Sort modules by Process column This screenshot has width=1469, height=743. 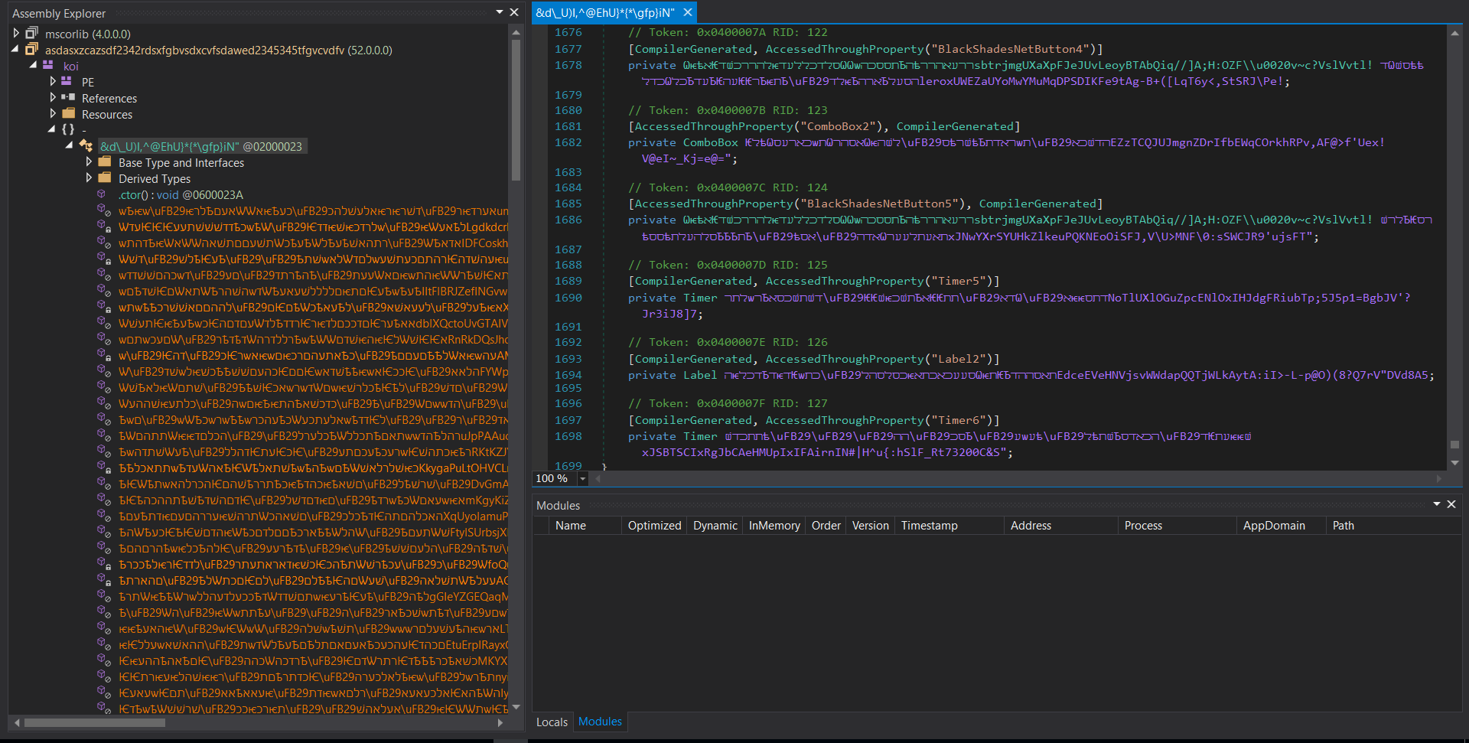pos(1177,526)
